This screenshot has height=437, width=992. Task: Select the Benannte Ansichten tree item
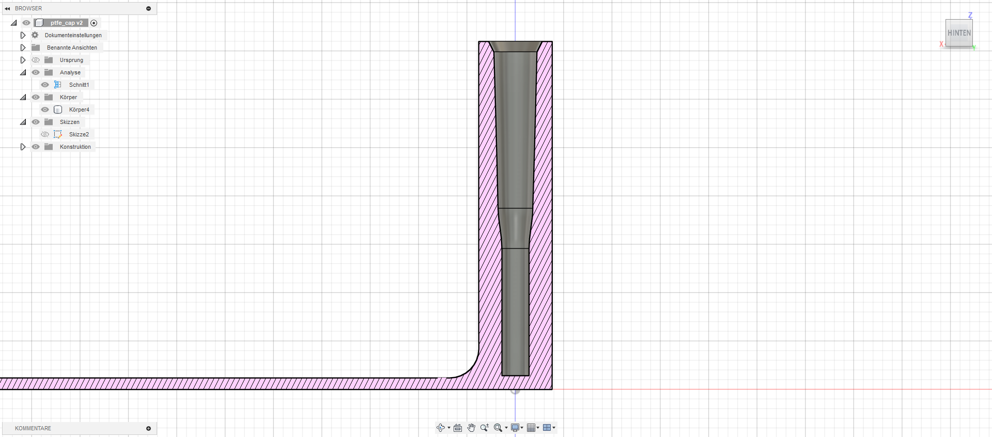click(72, 48)
